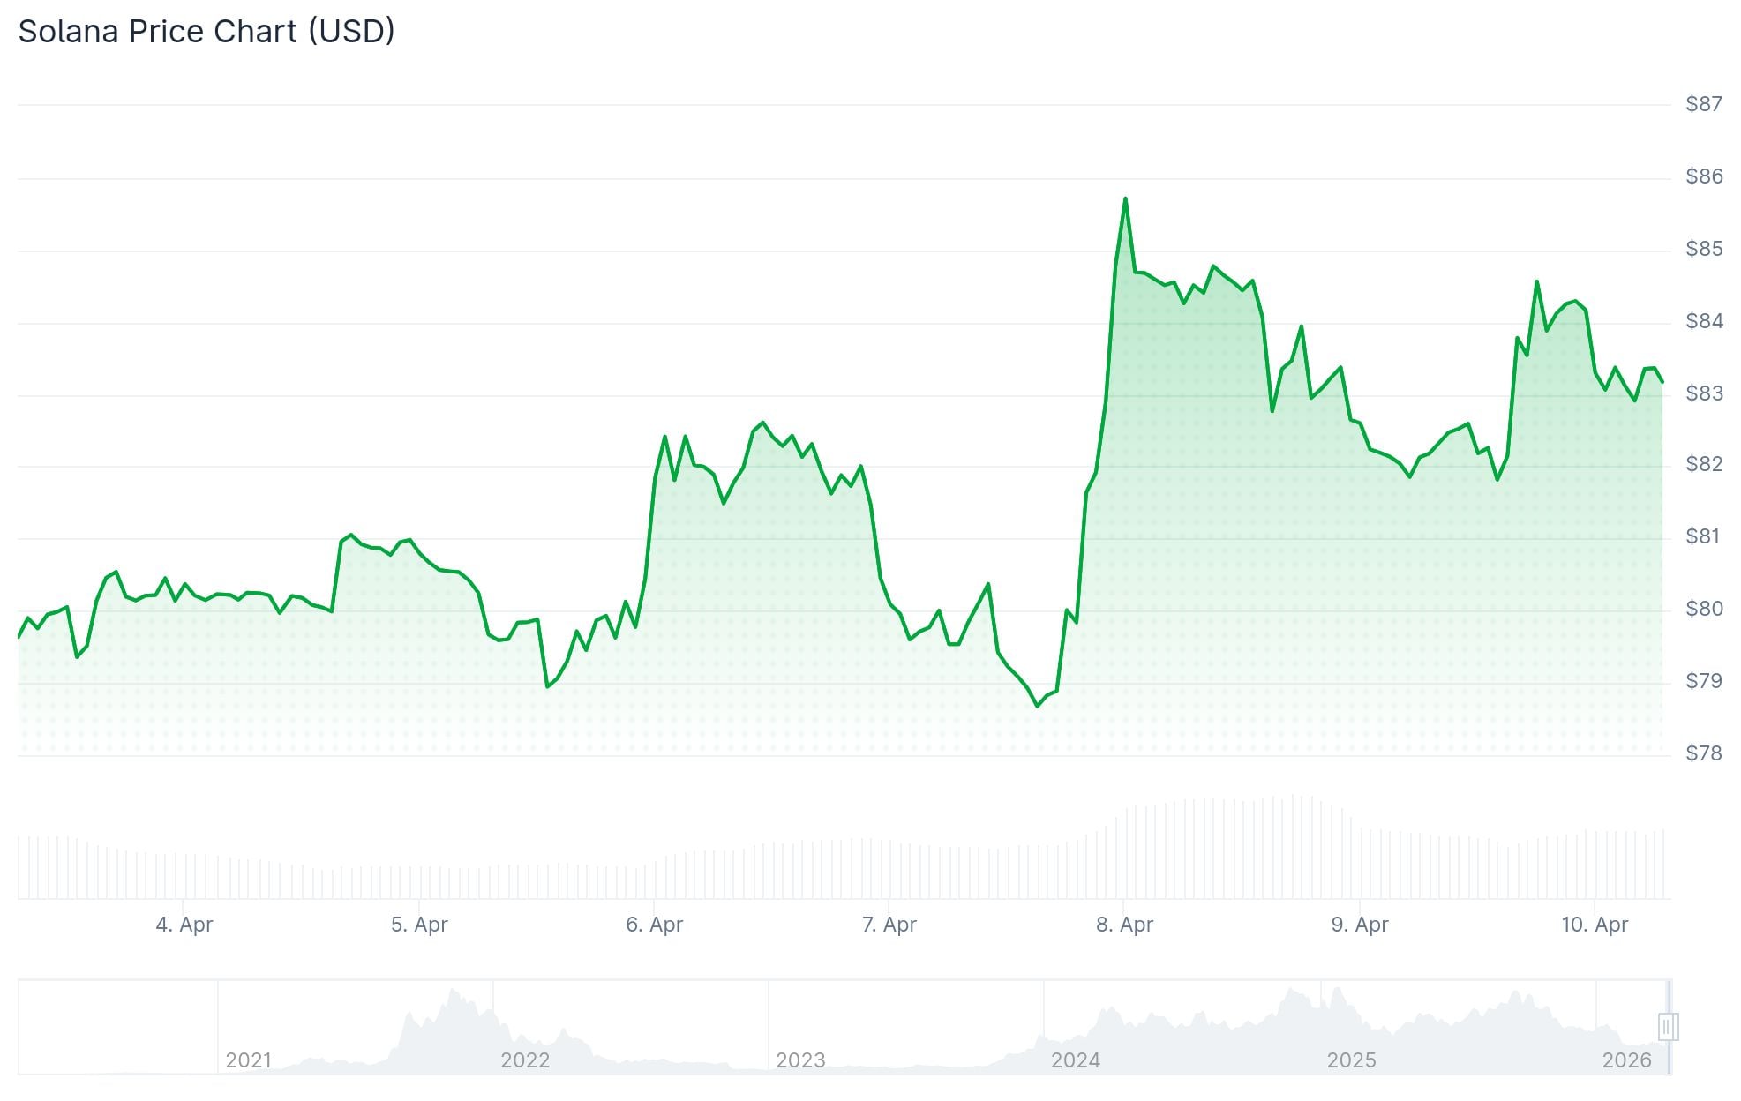The width and height of the screenshot is (1741, 1101).
Task: Click the $78 price axis label
Action: pos(1703,753)
